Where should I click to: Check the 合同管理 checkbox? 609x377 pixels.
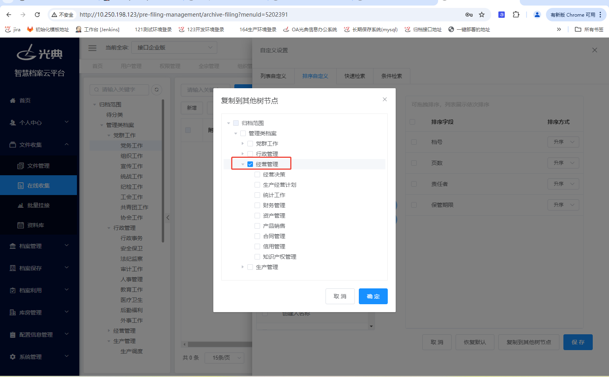point(257,236)
